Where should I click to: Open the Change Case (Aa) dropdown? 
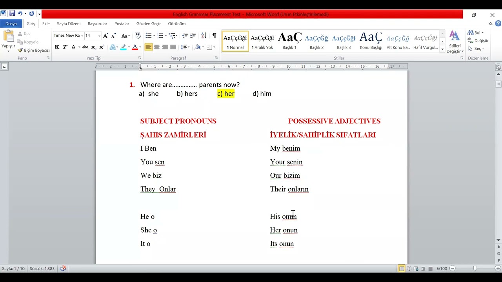pyautogui.click(x=125, y=36)
